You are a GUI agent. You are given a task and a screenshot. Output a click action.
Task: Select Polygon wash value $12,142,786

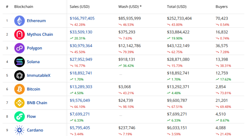pos(130,46)
